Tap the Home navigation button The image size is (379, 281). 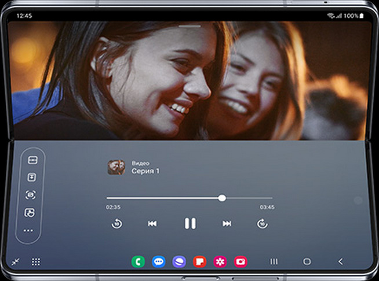(x=307, y=261)
